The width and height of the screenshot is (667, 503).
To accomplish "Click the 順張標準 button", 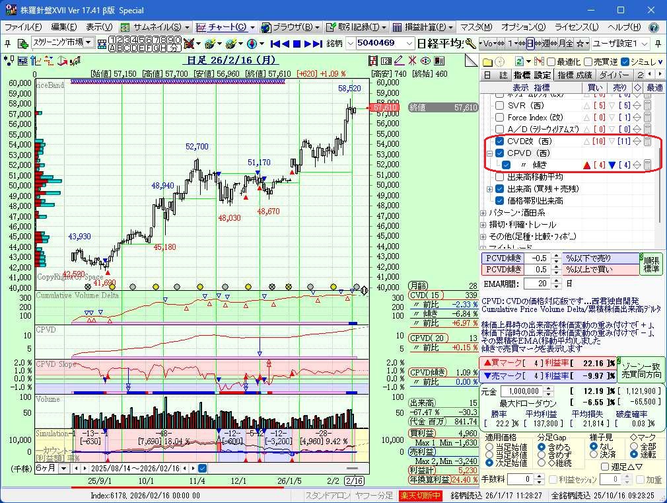I will click(x=652, y=265).
